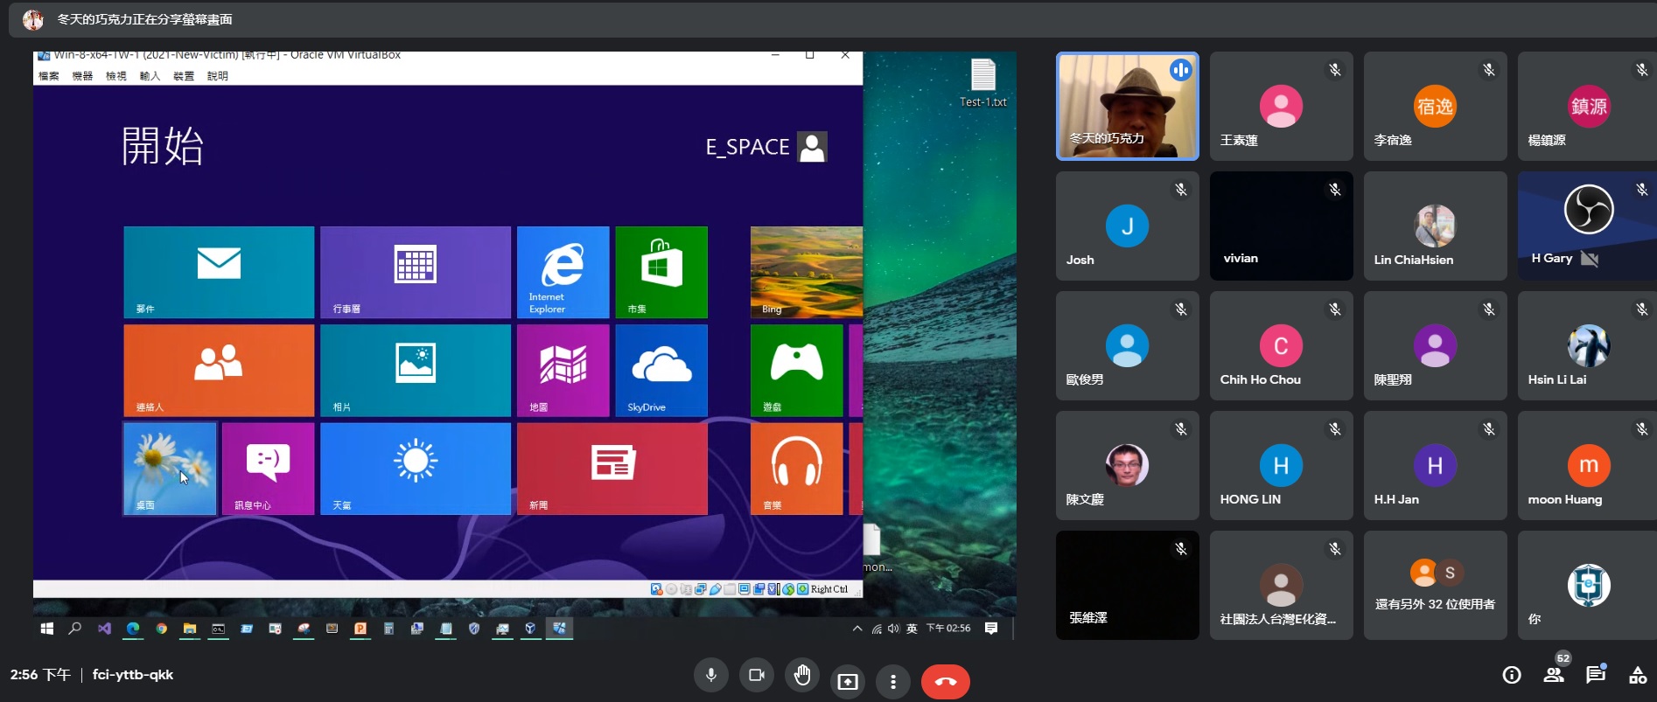Open the People (連絡人) tile
The height and width of the screenshot is (702, 1657).
pos(219,371)
